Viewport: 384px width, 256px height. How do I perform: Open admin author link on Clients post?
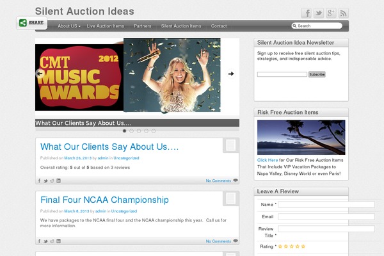coord(103,158)
